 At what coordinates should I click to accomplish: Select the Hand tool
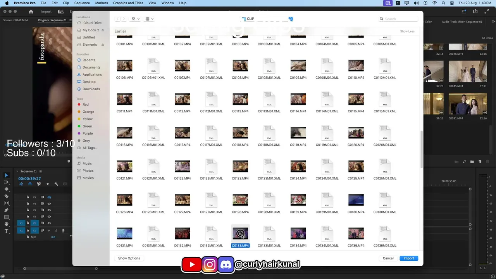tap(6, 224)
